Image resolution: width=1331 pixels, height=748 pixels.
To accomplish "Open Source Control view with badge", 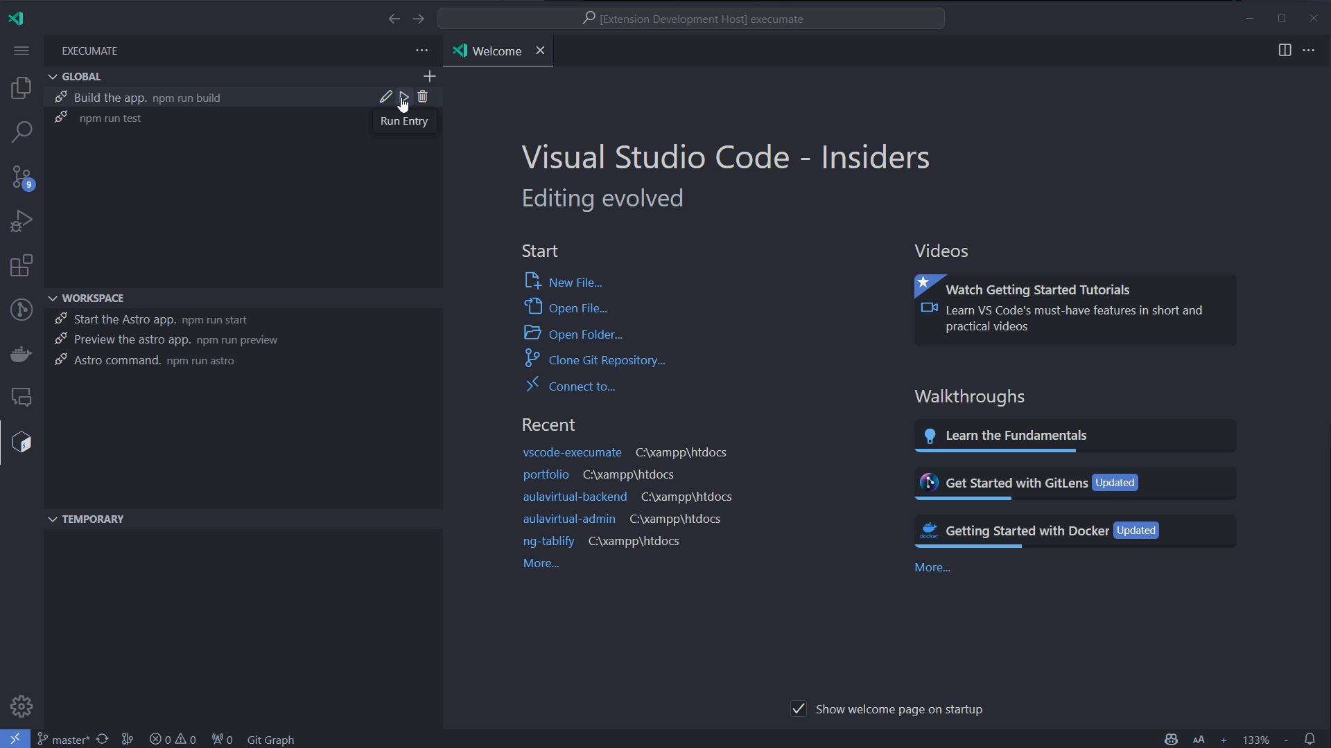I will click(x=21, y=177).
